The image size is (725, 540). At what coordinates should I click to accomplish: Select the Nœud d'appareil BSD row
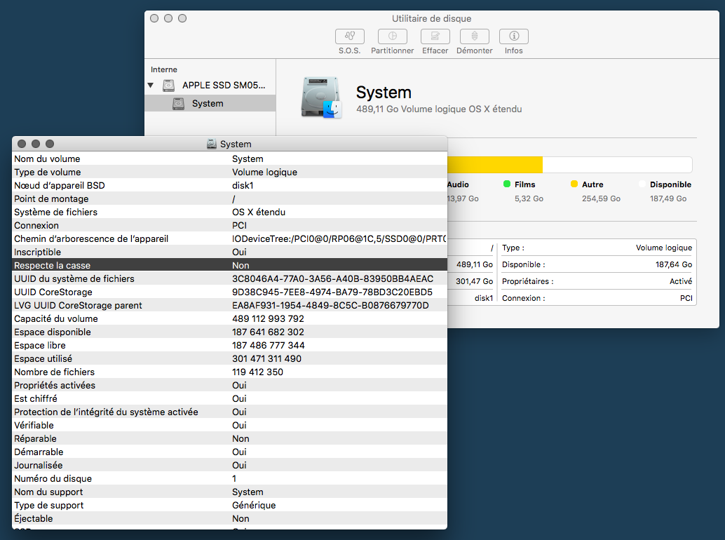[229, 185]
